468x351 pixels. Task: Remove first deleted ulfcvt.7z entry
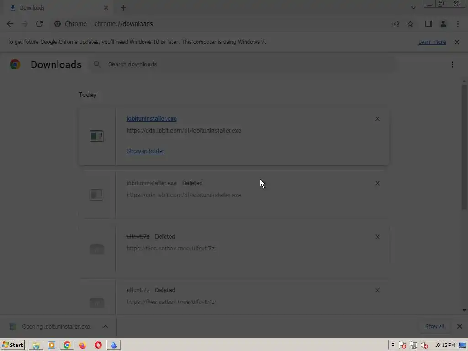377,237
